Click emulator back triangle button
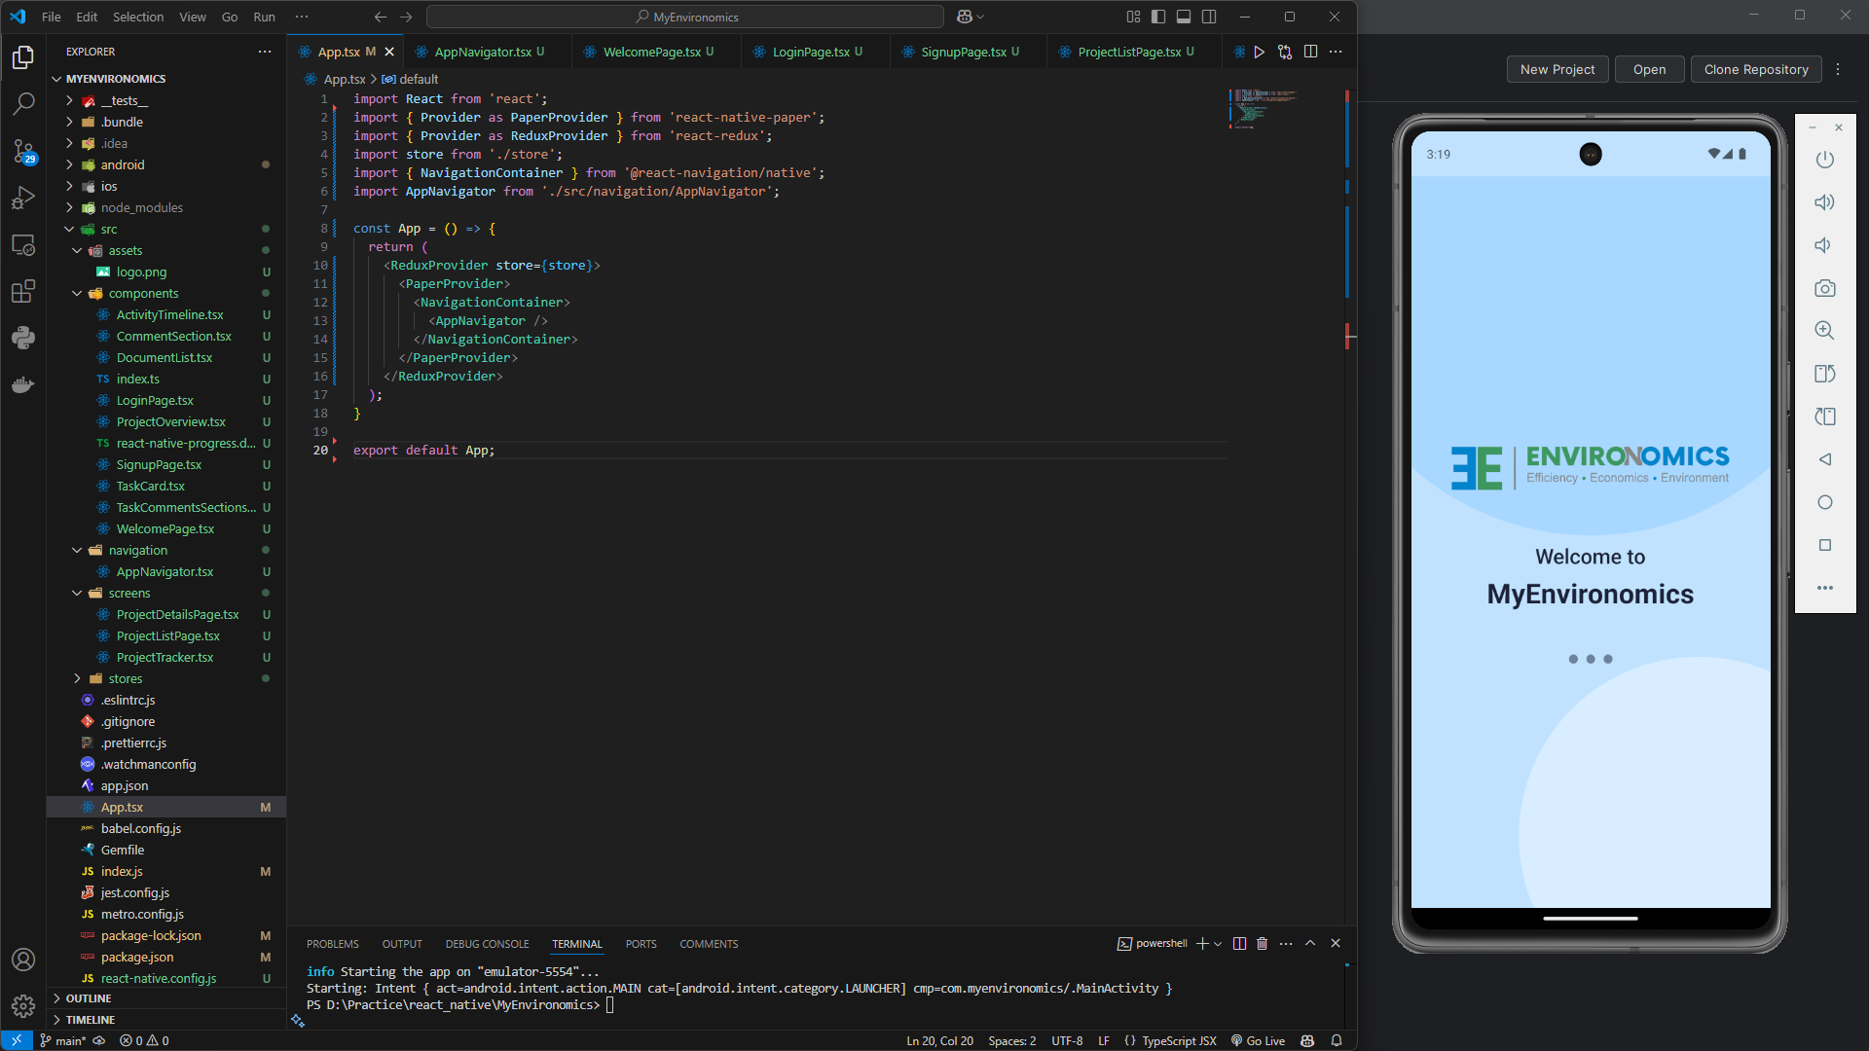This screenshot has width=1869, height=1051. (x=1824, y=459)
